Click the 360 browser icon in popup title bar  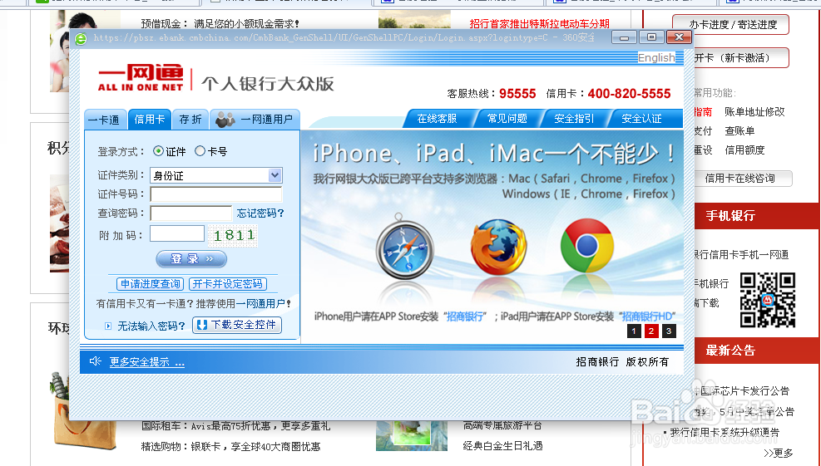81,39
